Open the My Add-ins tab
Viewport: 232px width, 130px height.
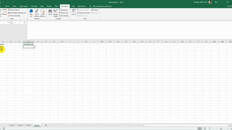click(82, 6)
